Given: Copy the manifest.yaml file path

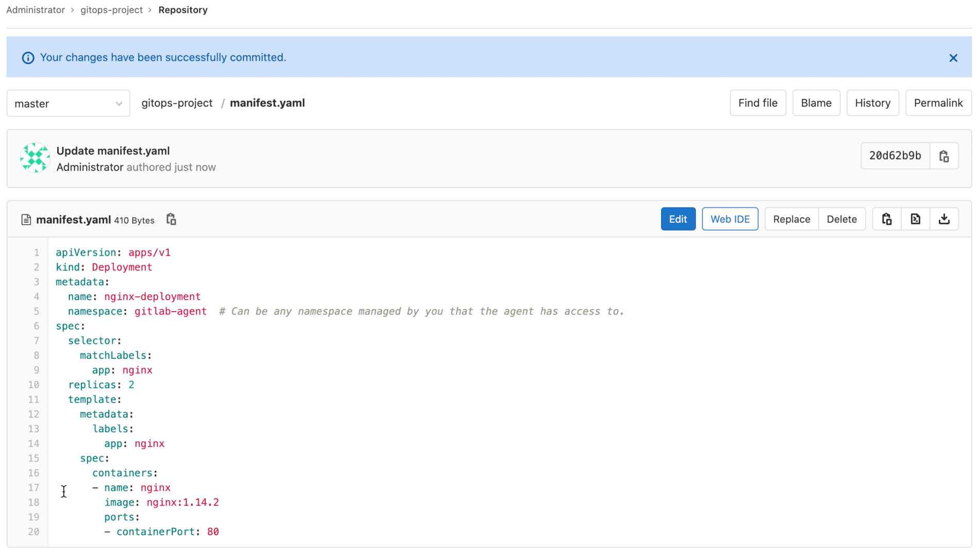Looking at the screenshot, I should click(171, 219).
